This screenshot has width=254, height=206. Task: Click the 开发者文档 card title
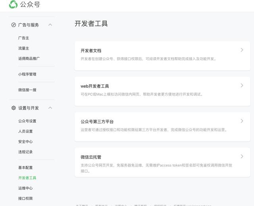pos(91,51)
